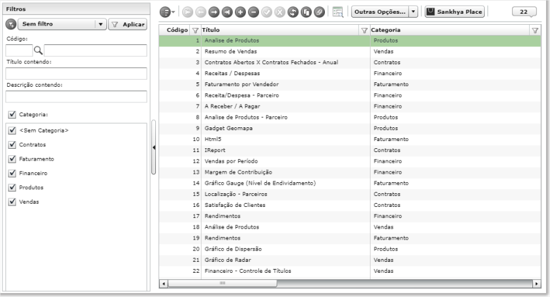Viewport: 550px width, 297px height.
Task: Select the Gadget Geomapa row
Action: [350, 129]
